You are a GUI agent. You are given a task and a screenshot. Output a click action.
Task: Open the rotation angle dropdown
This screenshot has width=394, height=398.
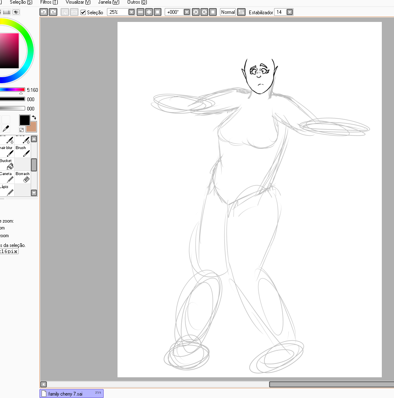click(187, 12)
